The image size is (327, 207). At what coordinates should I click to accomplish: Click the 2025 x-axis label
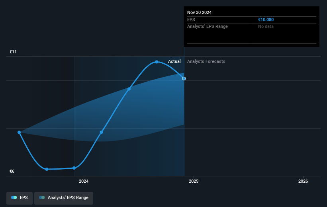194,181
